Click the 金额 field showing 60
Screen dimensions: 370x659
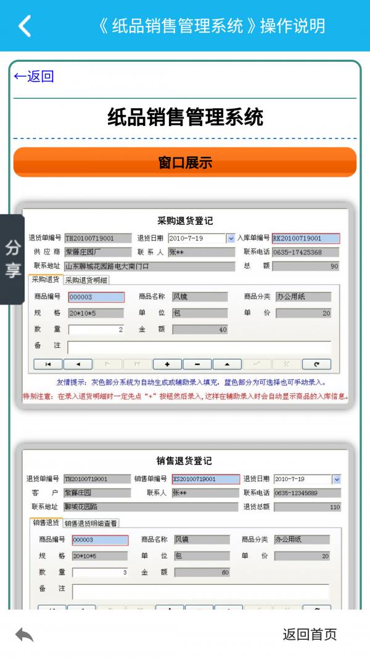[x=202, y=573]
